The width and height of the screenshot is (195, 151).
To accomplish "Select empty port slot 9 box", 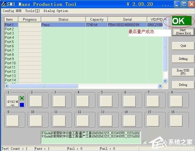I will [x=12, y=120].
